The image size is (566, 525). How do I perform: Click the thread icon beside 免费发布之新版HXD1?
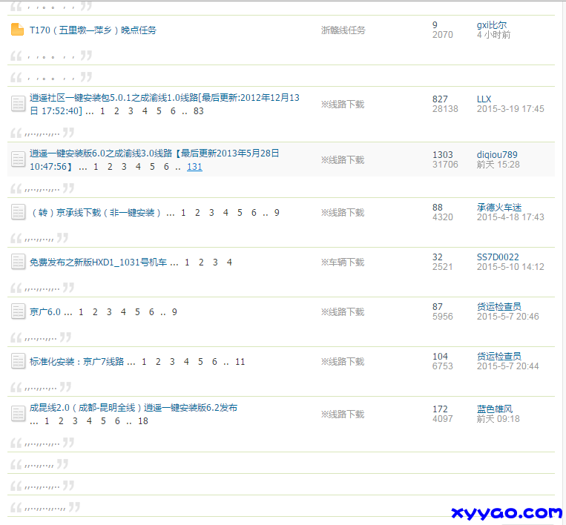19,262
